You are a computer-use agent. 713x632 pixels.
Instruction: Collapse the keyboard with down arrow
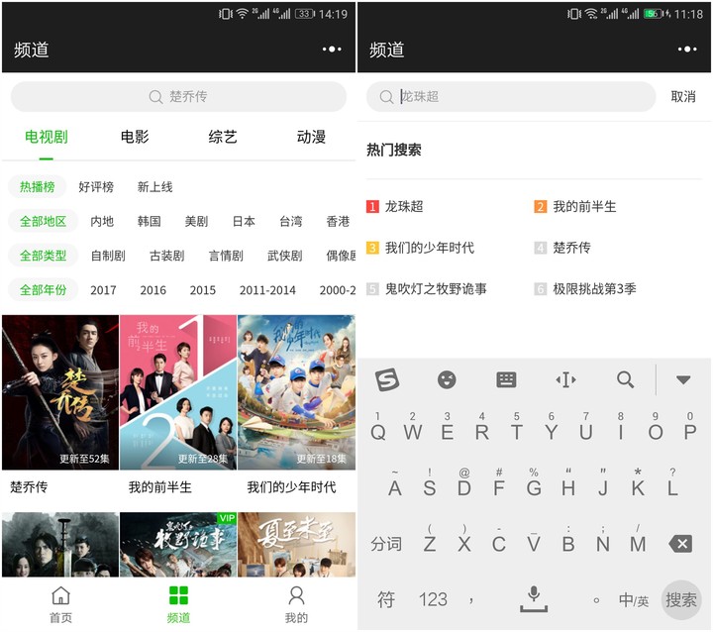point(683,379)
